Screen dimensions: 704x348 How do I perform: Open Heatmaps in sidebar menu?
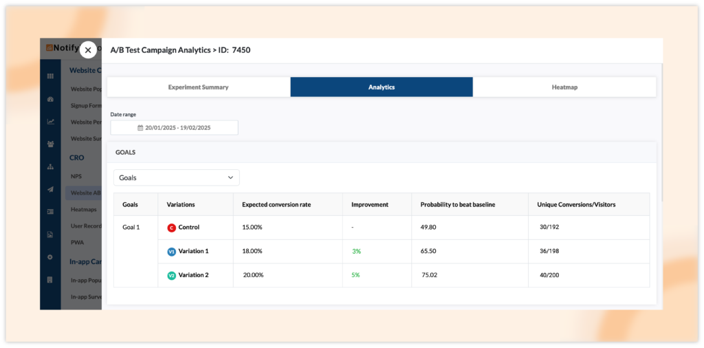(x=83, y=209)
